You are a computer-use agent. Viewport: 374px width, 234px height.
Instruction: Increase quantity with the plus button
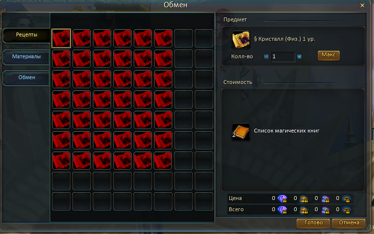(299, 57)
